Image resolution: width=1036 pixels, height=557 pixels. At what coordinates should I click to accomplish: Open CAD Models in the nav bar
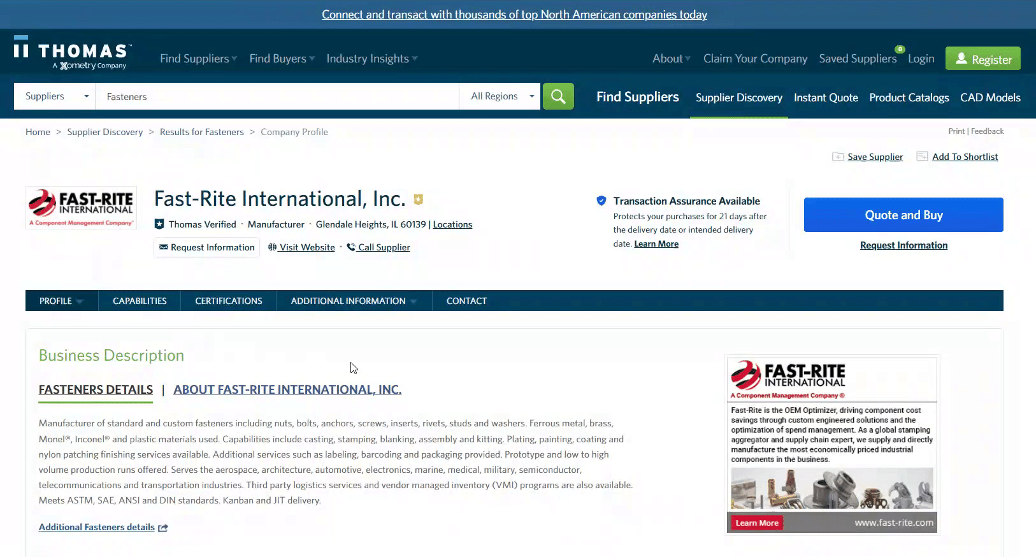pos(990,98)
